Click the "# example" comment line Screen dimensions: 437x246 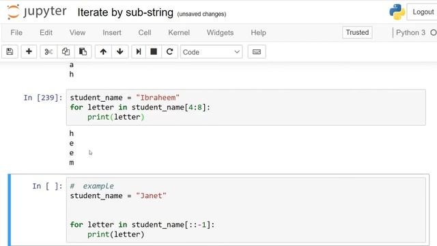[92, 186]
